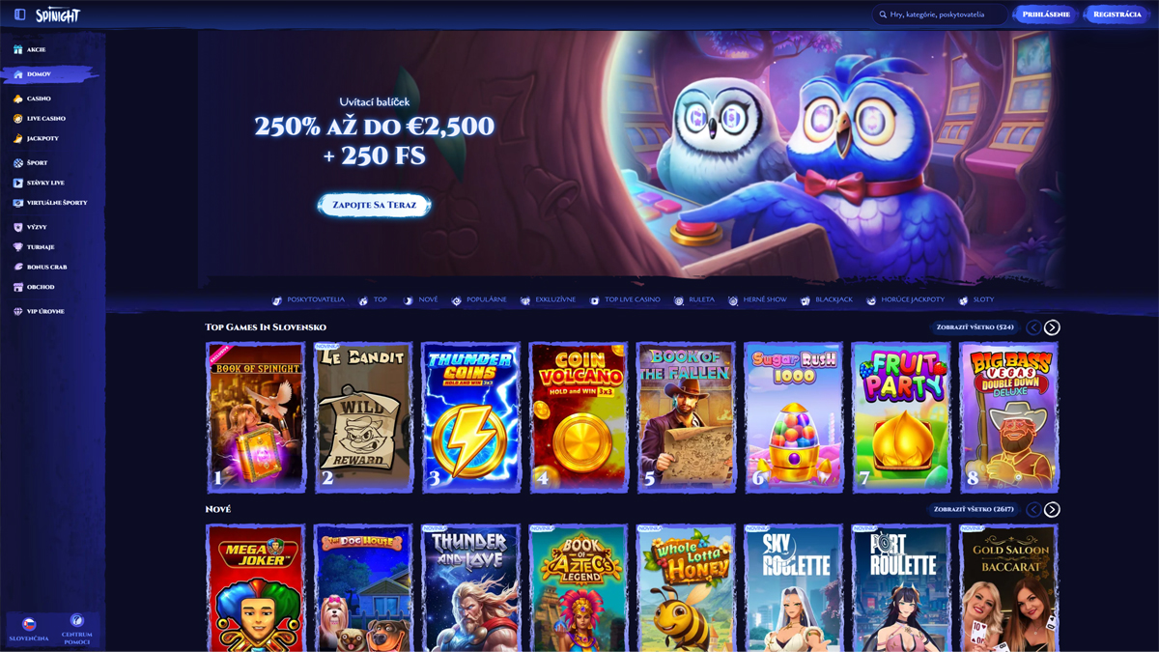Select the Ruleta category tab
The height and width of the screenshot is (652, 1159).
click(x=694, y=300)
